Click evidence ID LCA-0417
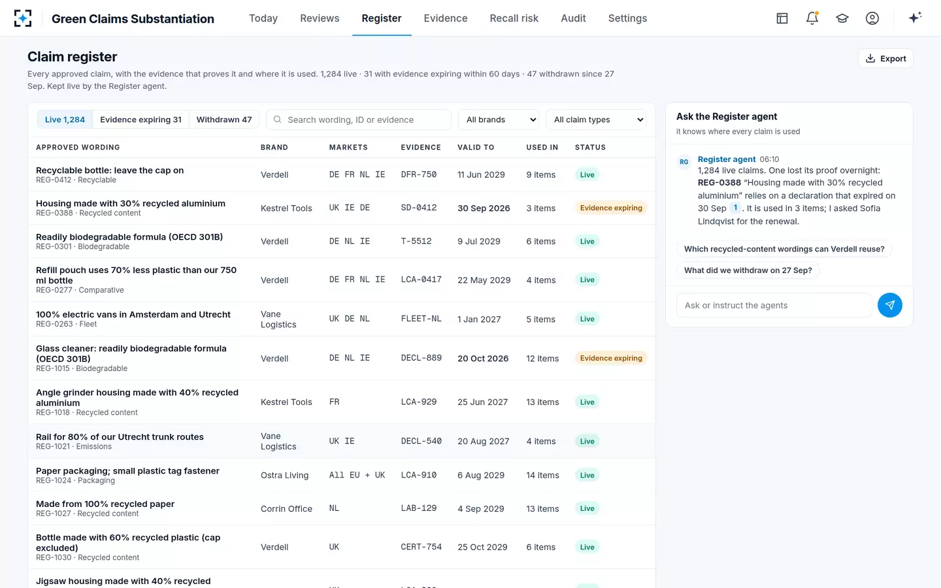 [x=421, y=280]
